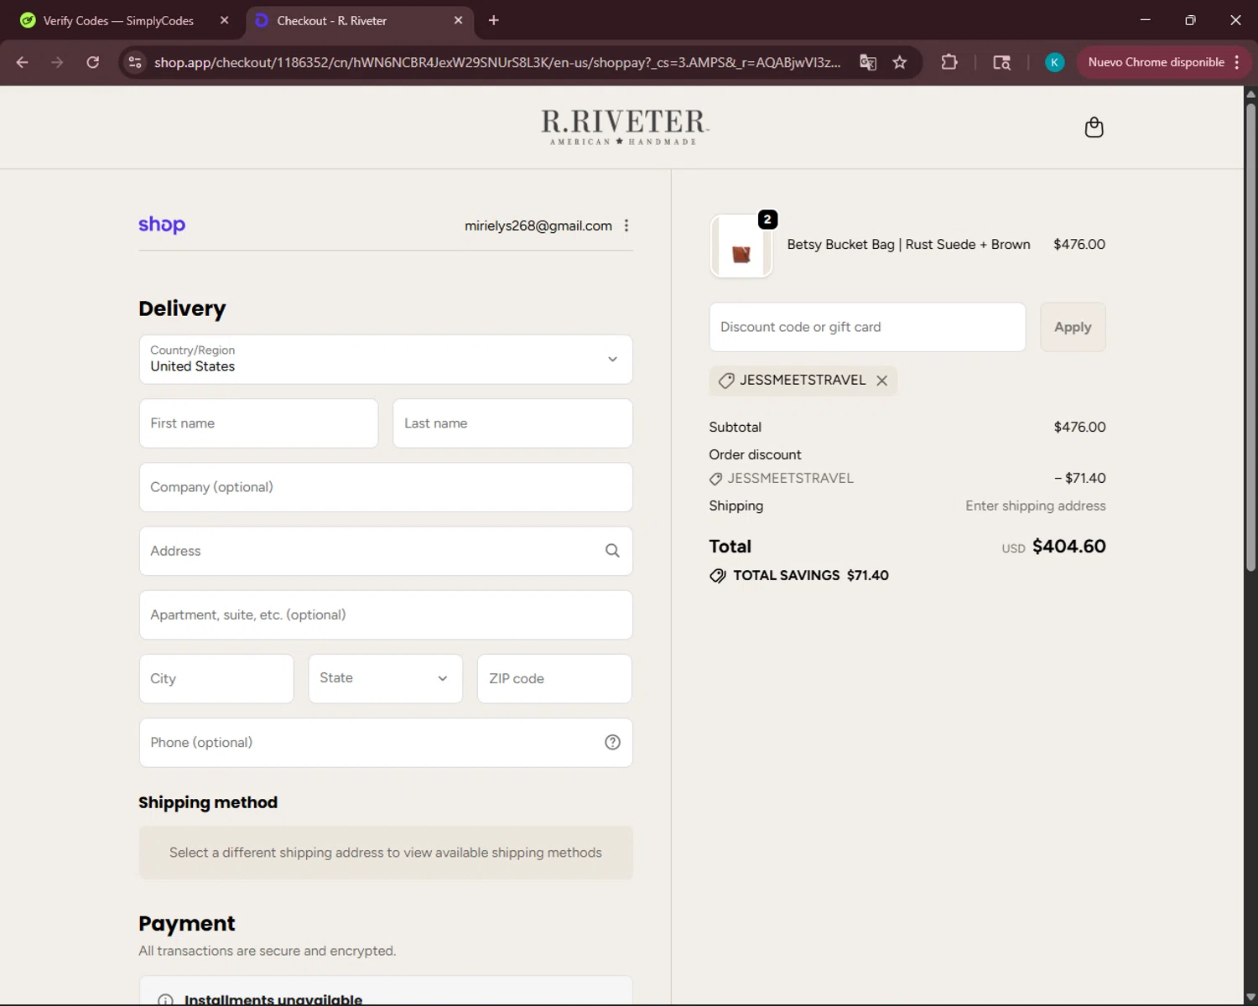Open the State dropdown
Viewport: 1258px width, 1006px height.
[x=385, y=678]
